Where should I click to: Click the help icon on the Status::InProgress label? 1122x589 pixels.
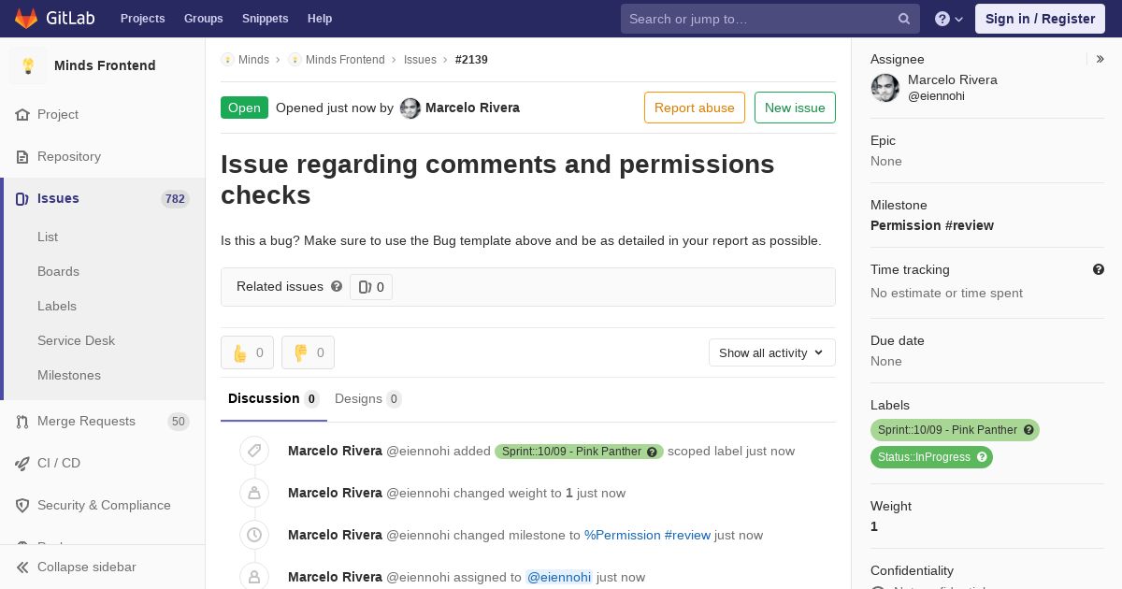pos(982,457)
